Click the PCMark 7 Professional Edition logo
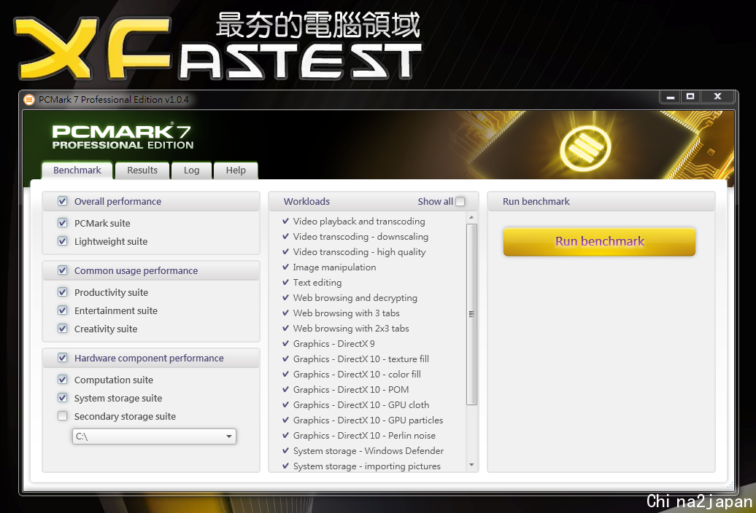The image size is (756, 513). 123,137
